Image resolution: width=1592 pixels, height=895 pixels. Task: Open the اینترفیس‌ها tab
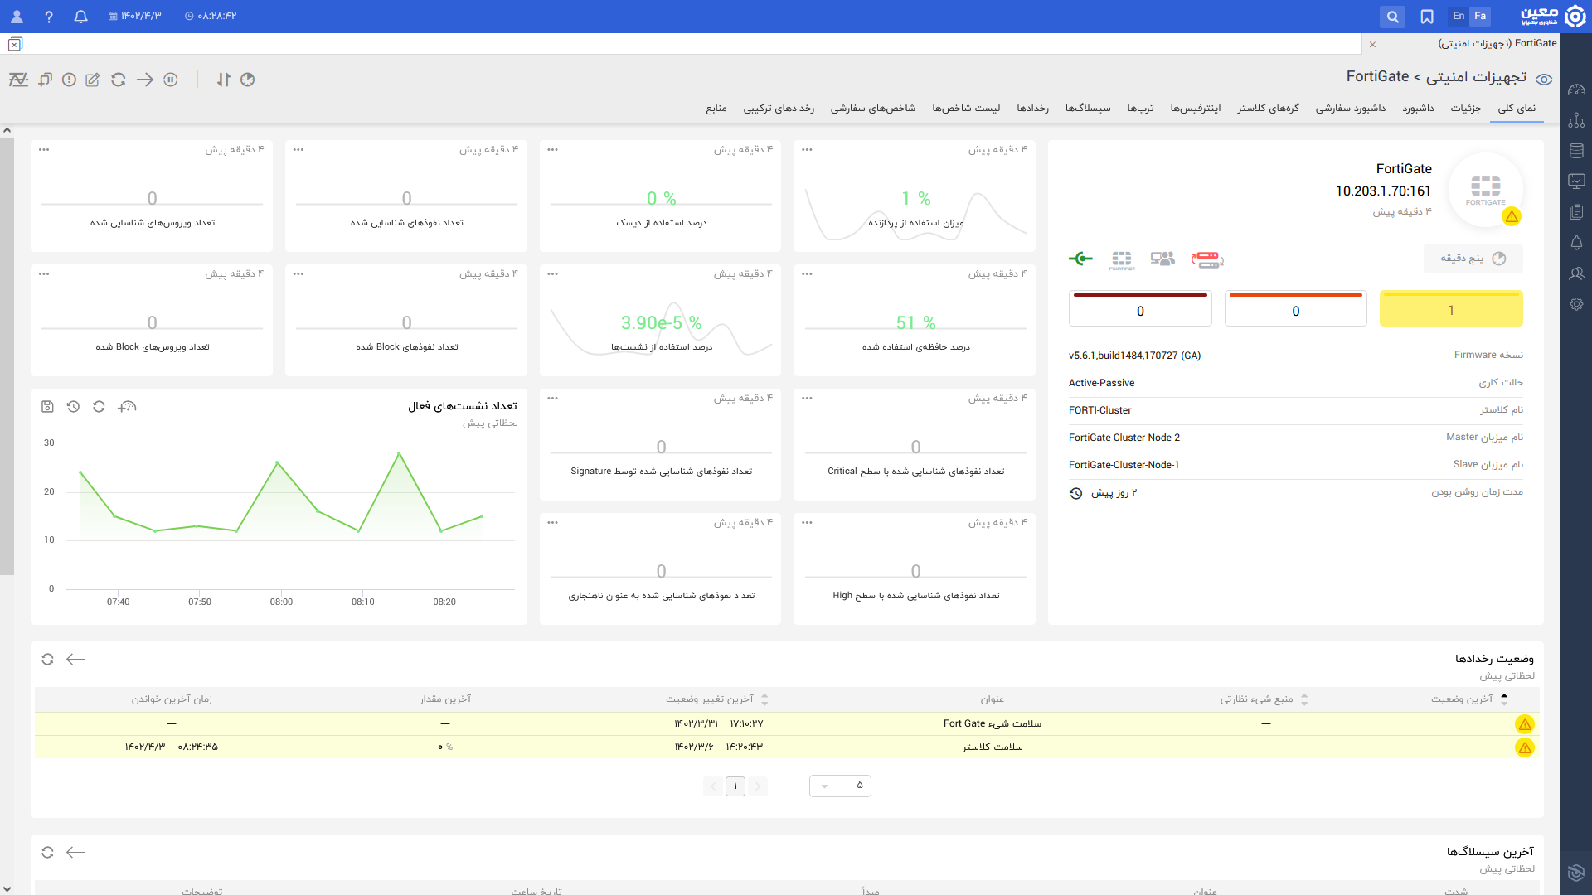pos(1196,109)
